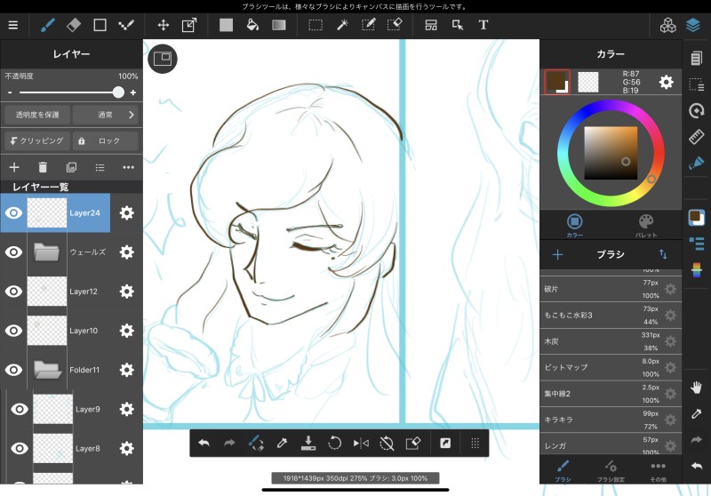Select the Shape rectangle tool
711x496 pixels.
100,25
